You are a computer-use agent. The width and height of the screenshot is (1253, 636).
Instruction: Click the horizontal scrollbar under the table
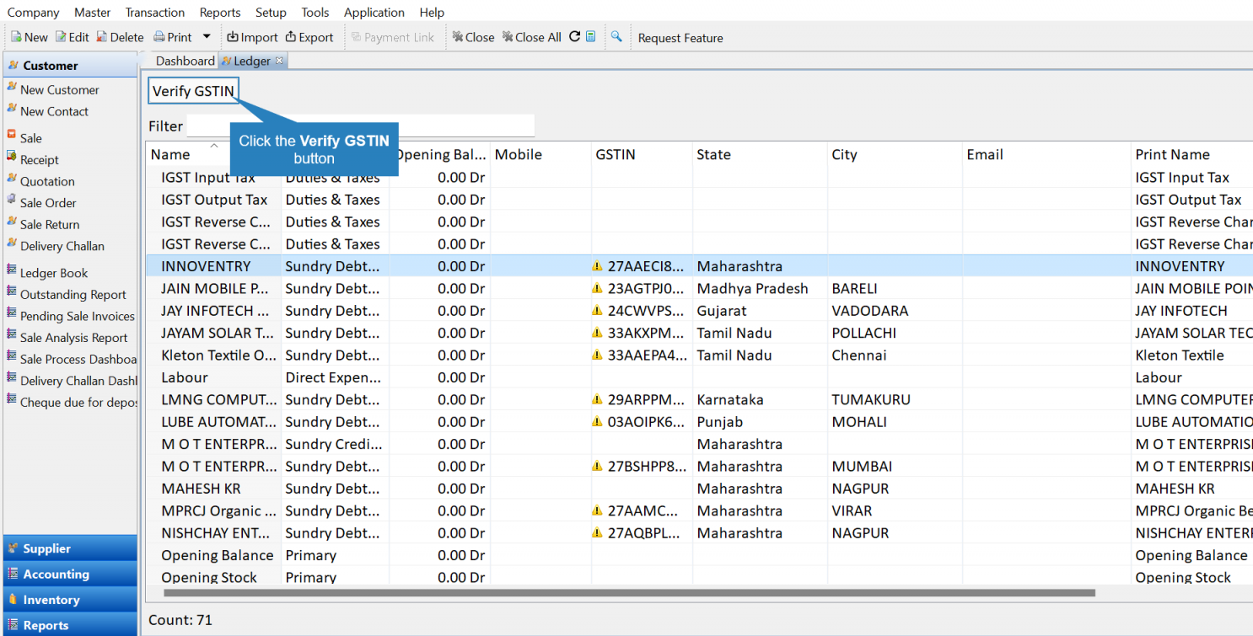(x=629, y=593)
